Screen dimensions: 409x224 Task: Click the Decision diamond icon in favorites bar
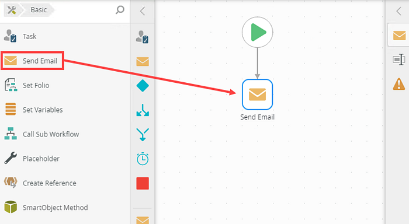[143, 86]
